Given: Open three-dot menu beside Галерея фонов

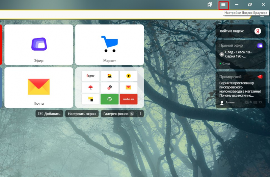Looking at the screenshot, I should tap(141, 114).
